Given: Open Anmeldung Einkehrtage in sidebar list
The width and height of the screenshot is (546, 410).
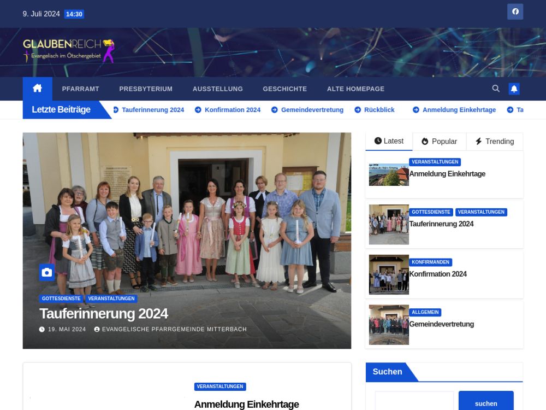Looking at the screenshot, I should (447, 174).
